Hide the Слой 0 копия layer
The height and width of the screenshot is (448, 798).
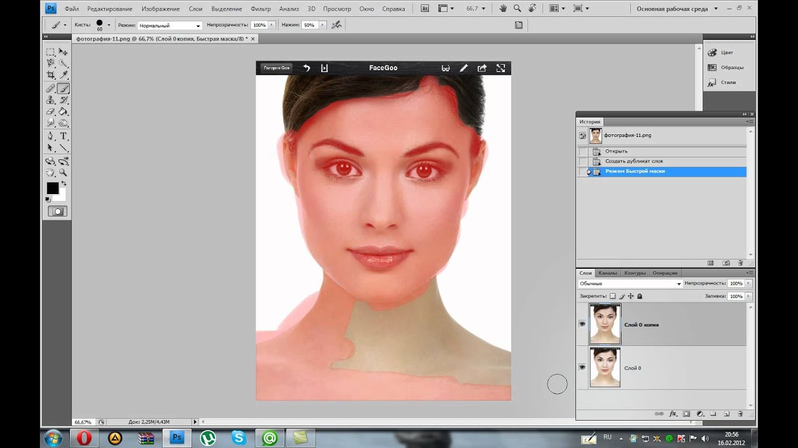(582, 324)
